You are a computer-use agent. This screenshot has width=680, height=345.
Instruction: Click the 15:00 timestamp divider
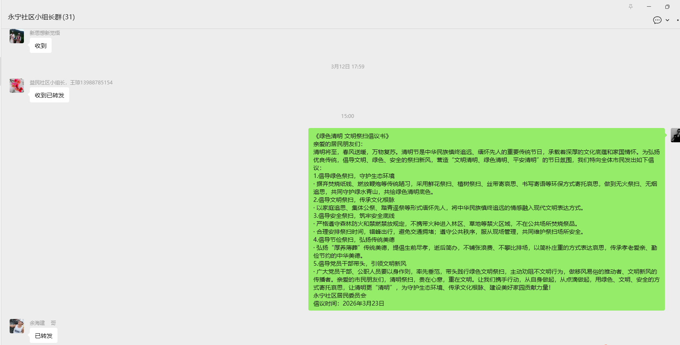347,116
